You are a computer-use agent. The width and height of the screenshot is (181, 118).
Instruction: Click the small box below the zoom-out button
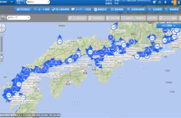pos(2,60)
